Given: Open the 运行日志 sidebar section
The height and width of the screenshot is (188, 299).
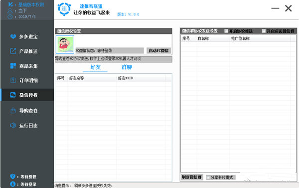Looking at the screenshot, I should pyautogui.click(x=27, y=125).
